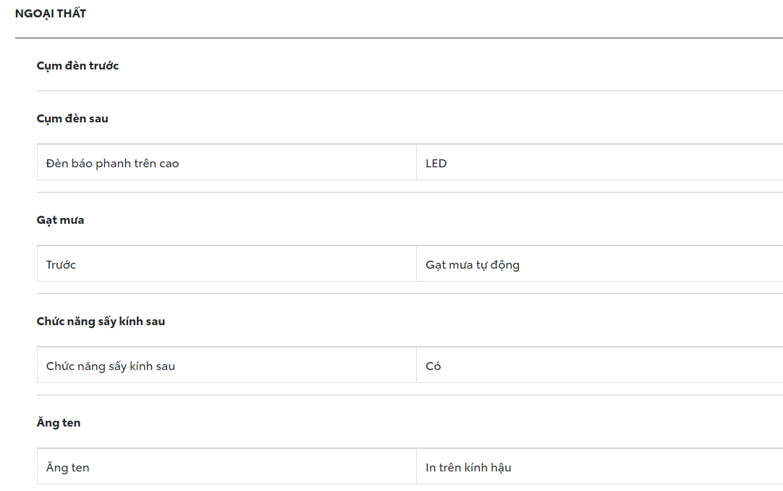Screen dimensions: 783x491
Task: Select the Chức năng sấy kính sau table cell
Action: coord(111,366)
